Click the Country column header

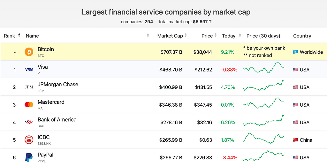pos(302,36)
